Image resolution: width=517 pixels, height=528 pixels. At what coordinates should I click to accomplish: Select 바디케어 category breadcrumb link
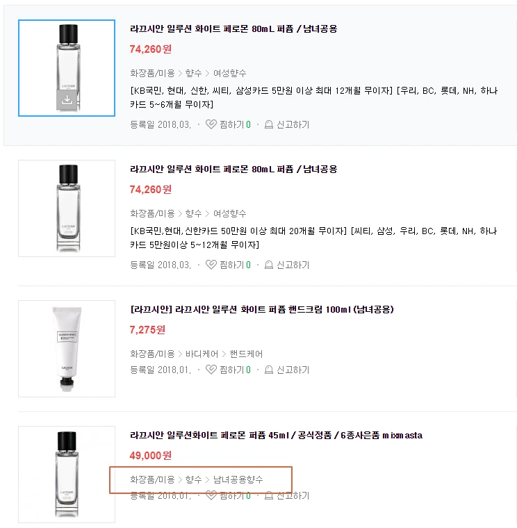202,354
